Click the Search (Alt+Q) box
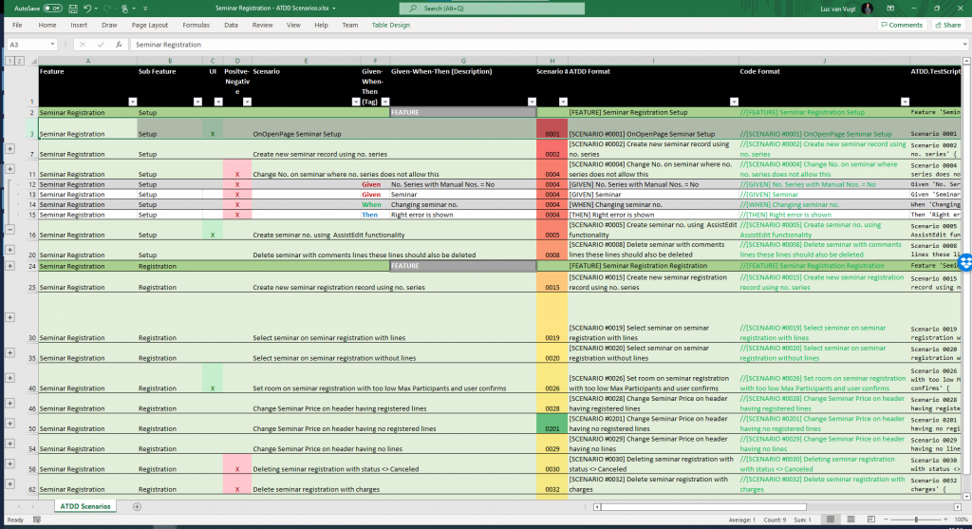The width and height of the screenshot is (972, 529). point(492,8)
